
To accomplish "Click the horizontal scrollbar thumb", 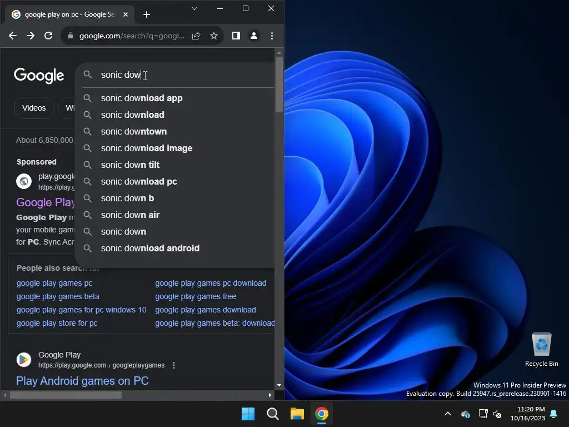I will click(x=66, y=395).
